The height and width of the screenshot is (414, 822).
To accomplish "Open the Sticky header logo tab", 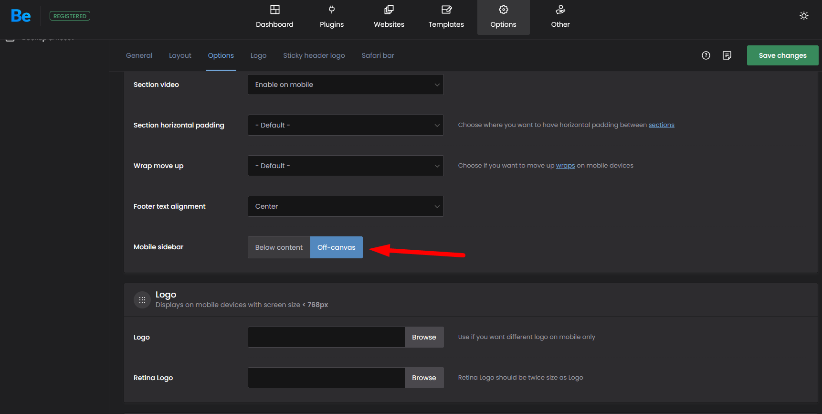I will click(x=314, y=55).
